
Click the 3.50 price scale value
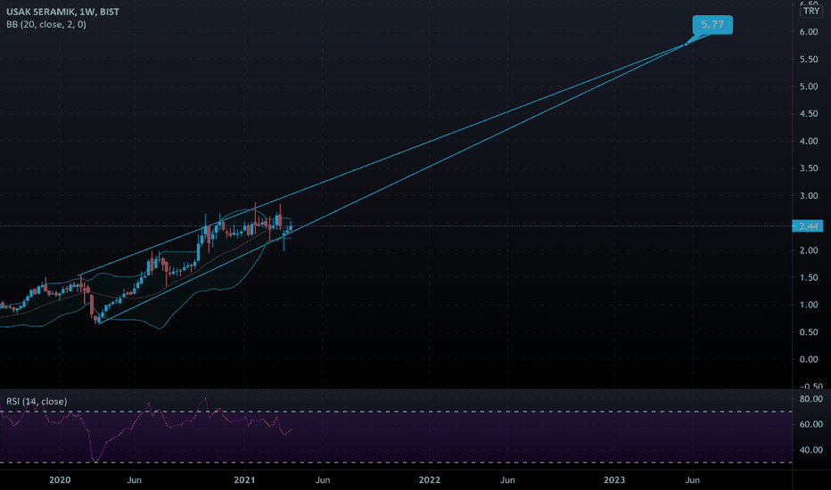809,168
